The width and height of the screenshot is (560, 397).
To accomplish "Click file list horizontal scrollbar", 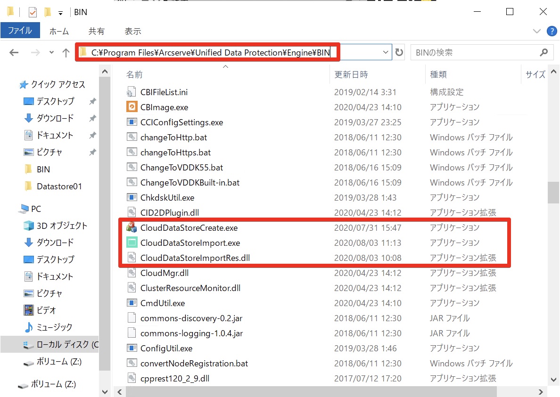I will tap(311, 392).
